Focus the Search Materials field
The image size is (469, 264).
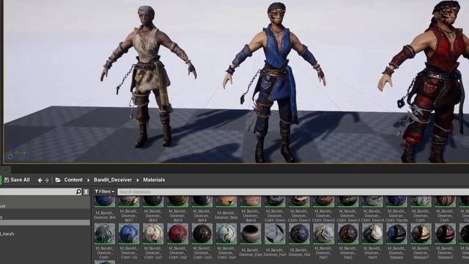click(x=293, y=191)
